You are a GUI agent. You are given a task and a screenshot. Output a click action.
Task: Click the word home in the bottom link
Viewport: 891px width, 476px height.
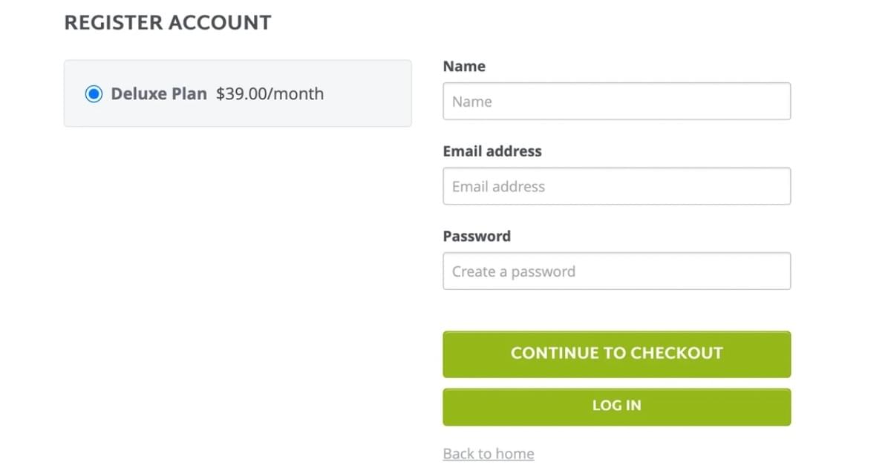click(x=516, y=454)
